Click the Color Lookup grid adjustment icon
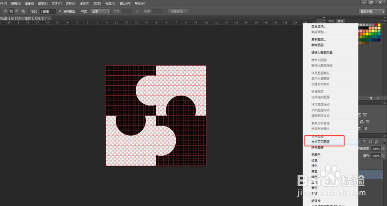Viewport: 387px width, 206px height. tap(368, 121)
